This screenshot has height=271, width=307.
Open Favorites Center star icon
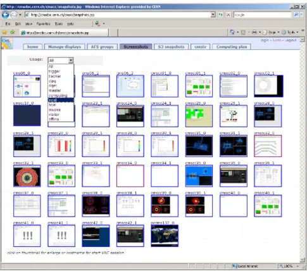(x=4, y=32)
